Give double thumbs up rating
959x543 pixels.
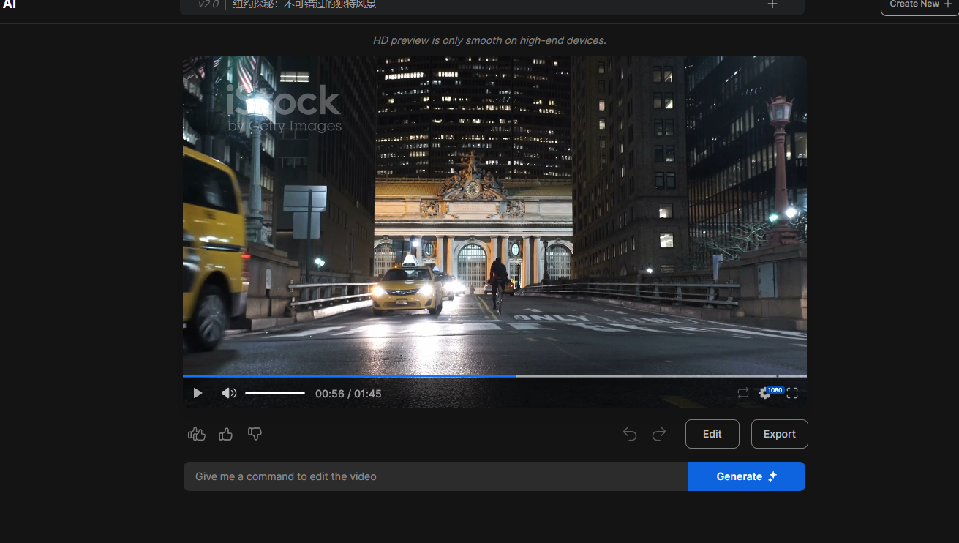(197, 434)
